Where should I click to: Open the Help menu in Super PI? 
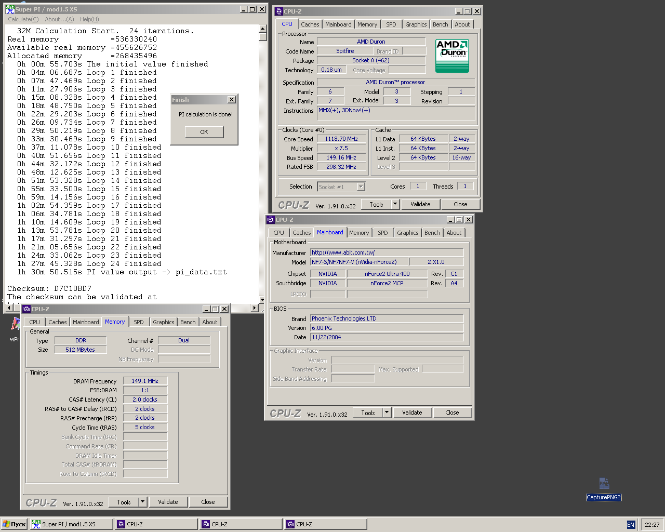(89, 19)
